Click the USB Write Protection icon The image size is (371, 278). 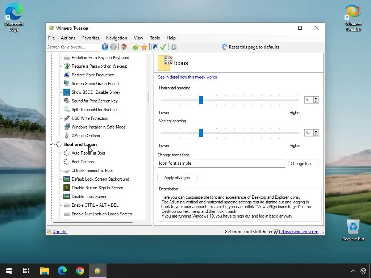coord(67,118)
